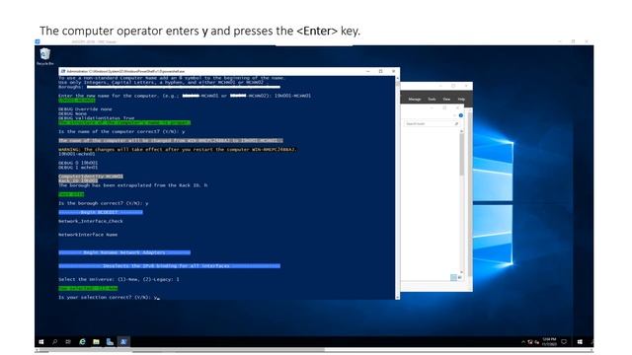The image size is (632, 355).
Task: Click the blue help circle icon
Action: (461, 115)
